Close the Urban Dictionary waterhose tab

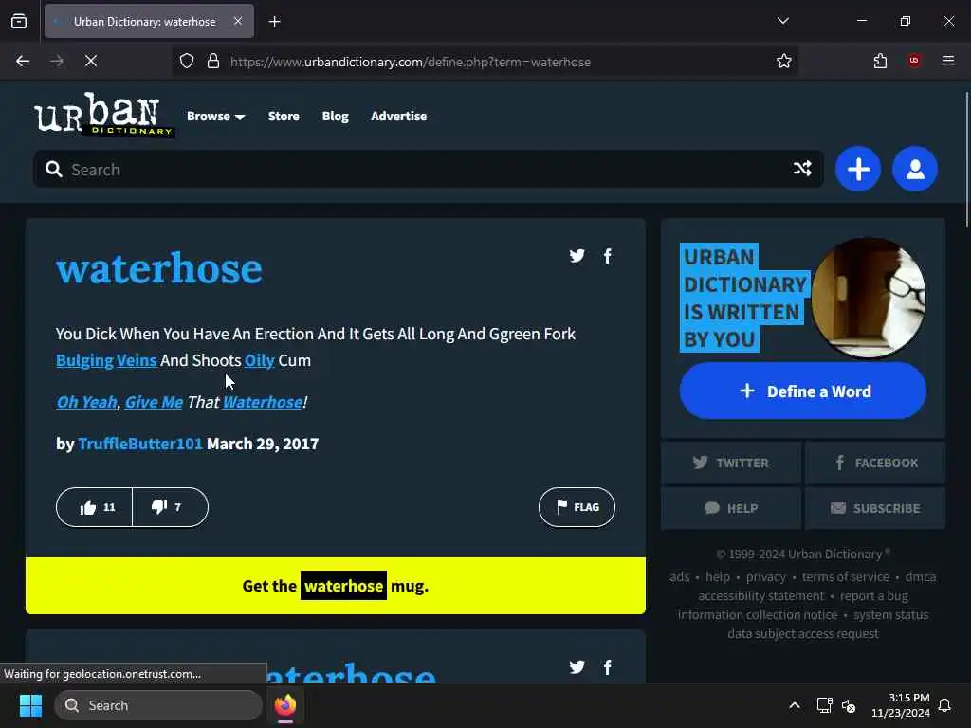238,21
